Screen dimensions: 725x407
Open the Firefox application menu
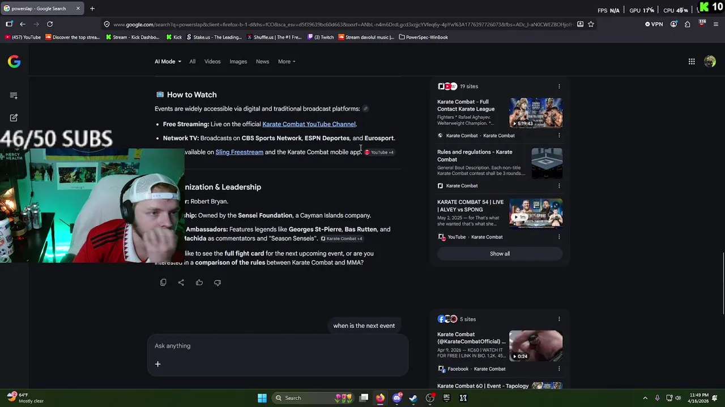pos(716,24)
